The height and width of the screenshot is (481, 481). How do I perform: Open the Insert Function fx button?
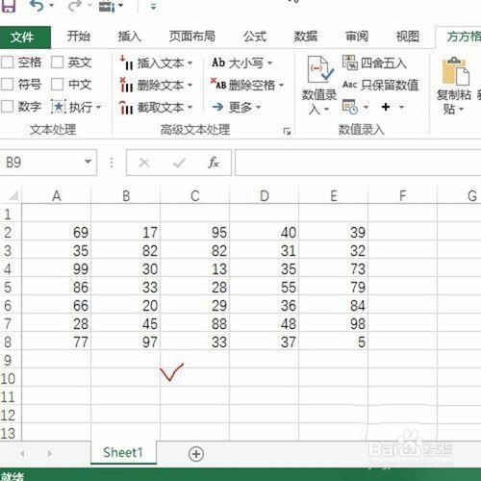[214, 163]
